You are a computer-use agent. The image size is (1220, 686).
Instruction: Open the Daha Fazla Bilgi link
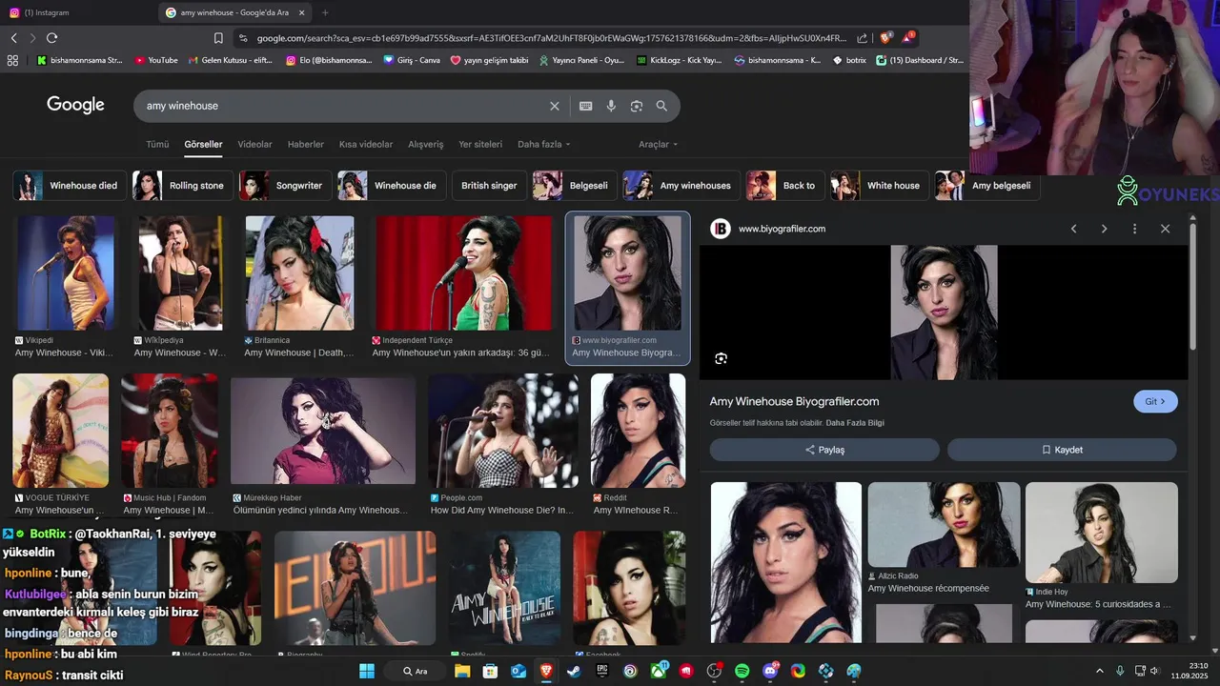click(855, 423)
